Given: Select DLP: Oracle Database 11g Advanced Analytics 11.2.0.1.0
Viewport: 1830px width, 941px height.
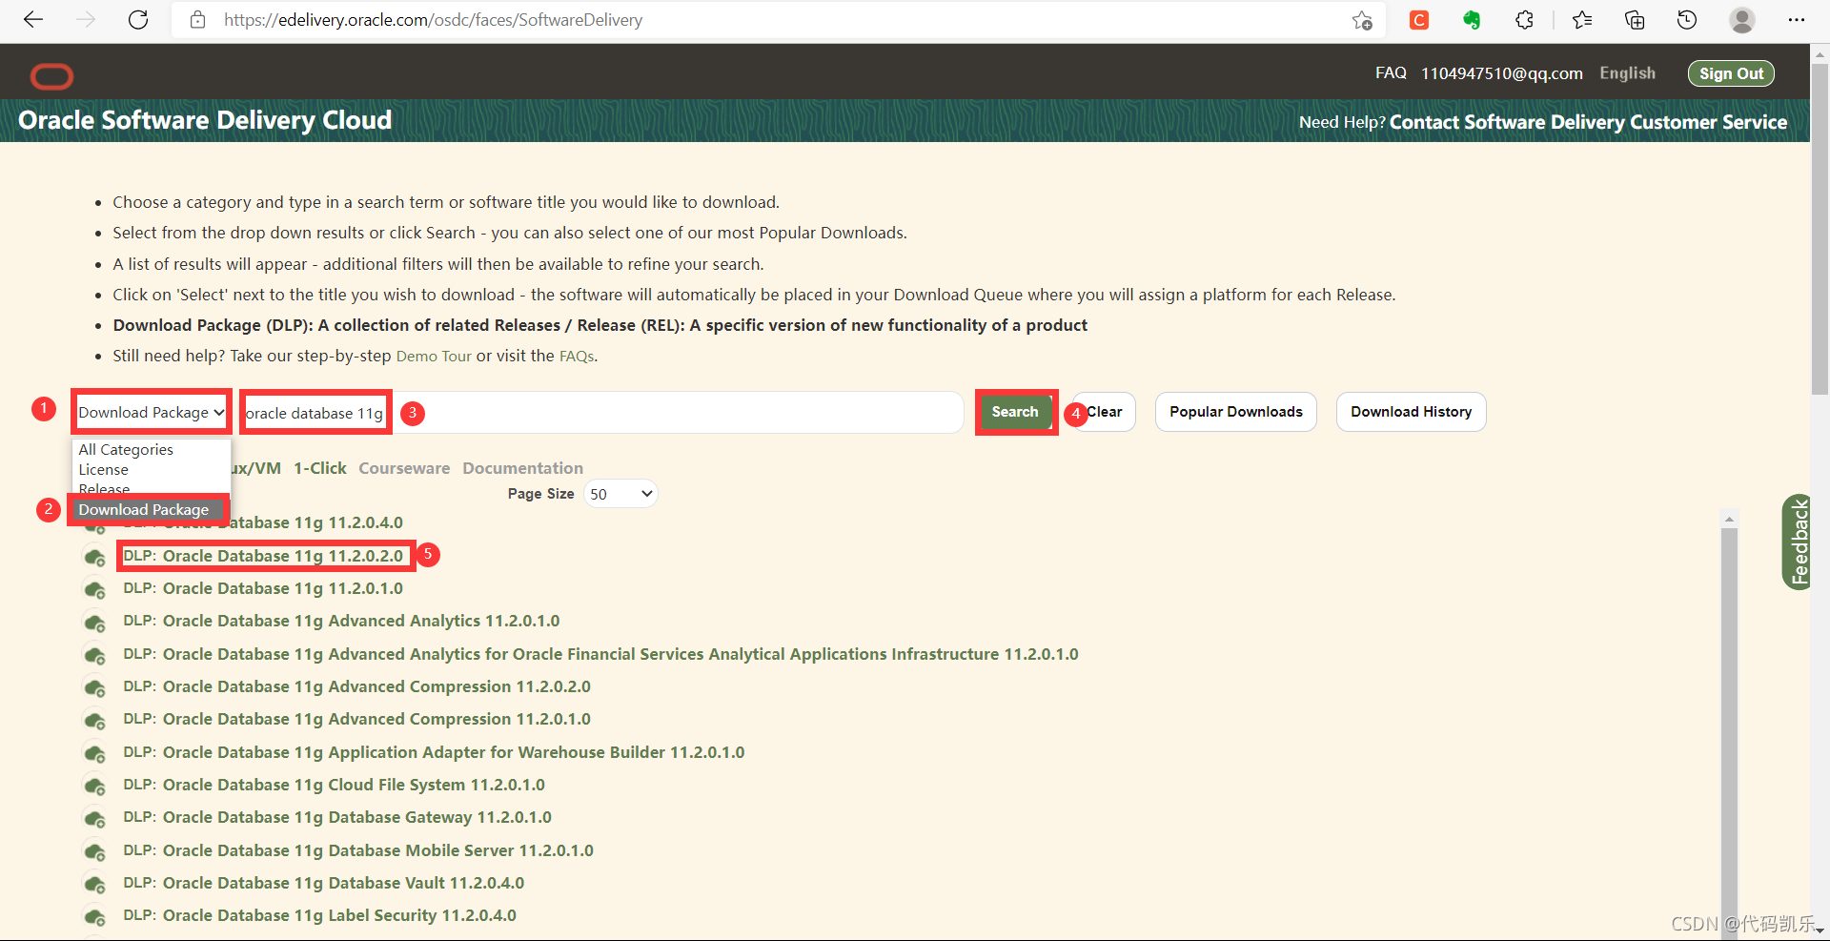Looking at the screenshot, I should pyautogui.click(x=341, y=621).
